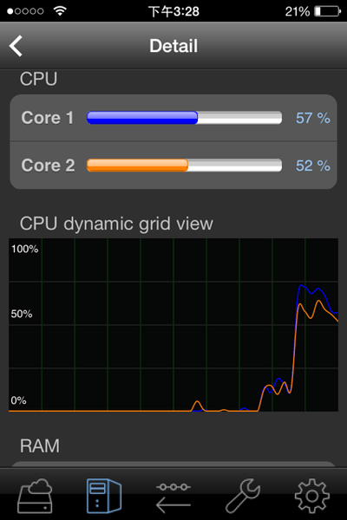The width and height of the screenshot is (347, 520).
Task: Tap the clock time in status bar
Action: pos(173,11)
